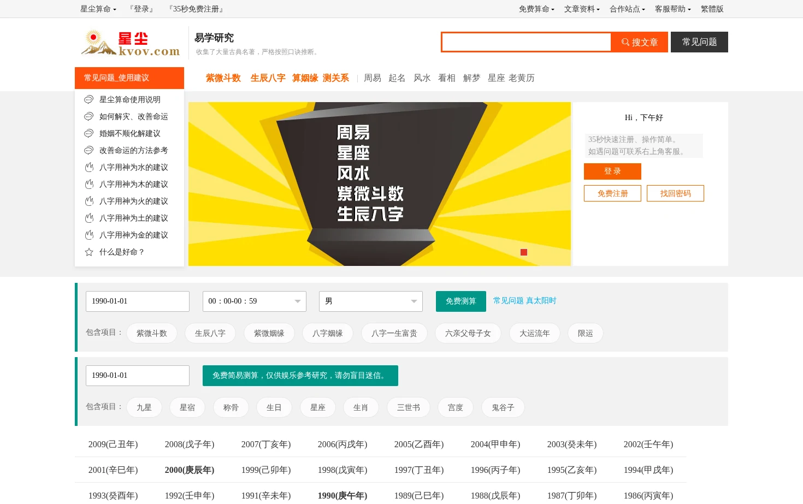This screenshot has height=504, width=803.
Task: Open the 星尘算命 dropdown in top bar
Action: point(98,9)
